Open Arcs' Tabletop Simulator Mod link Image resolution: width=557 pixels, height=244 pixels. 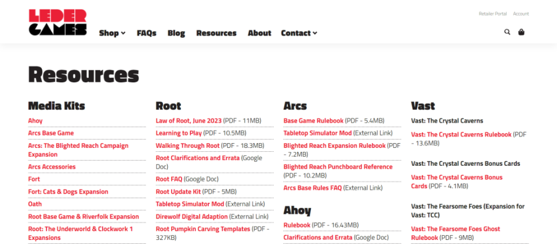[x=317, y=133]
